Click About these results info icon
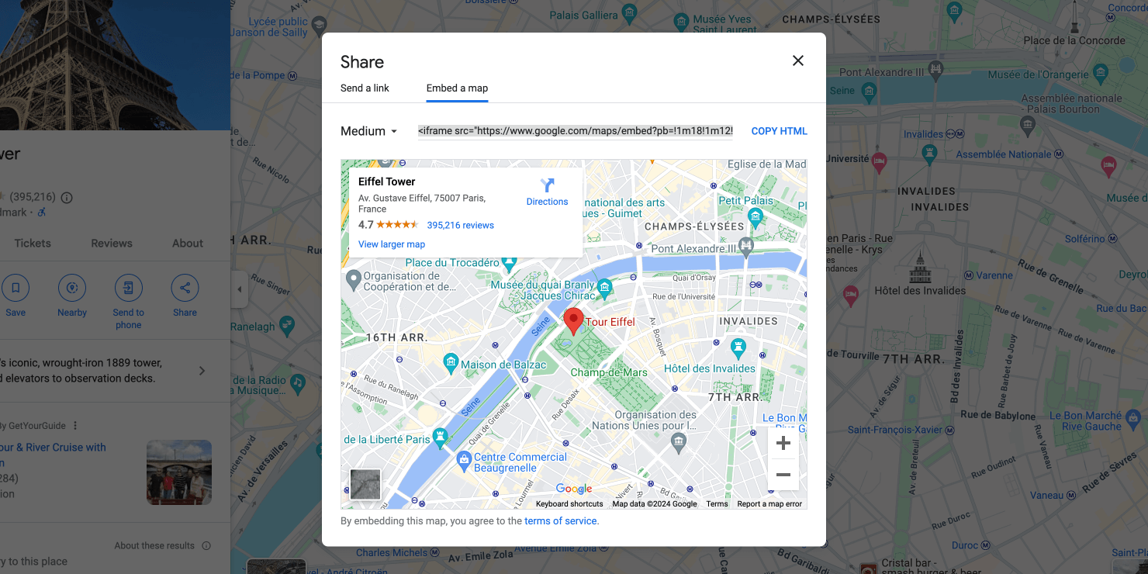The image size is (1148, 574). tap(206, 546)
